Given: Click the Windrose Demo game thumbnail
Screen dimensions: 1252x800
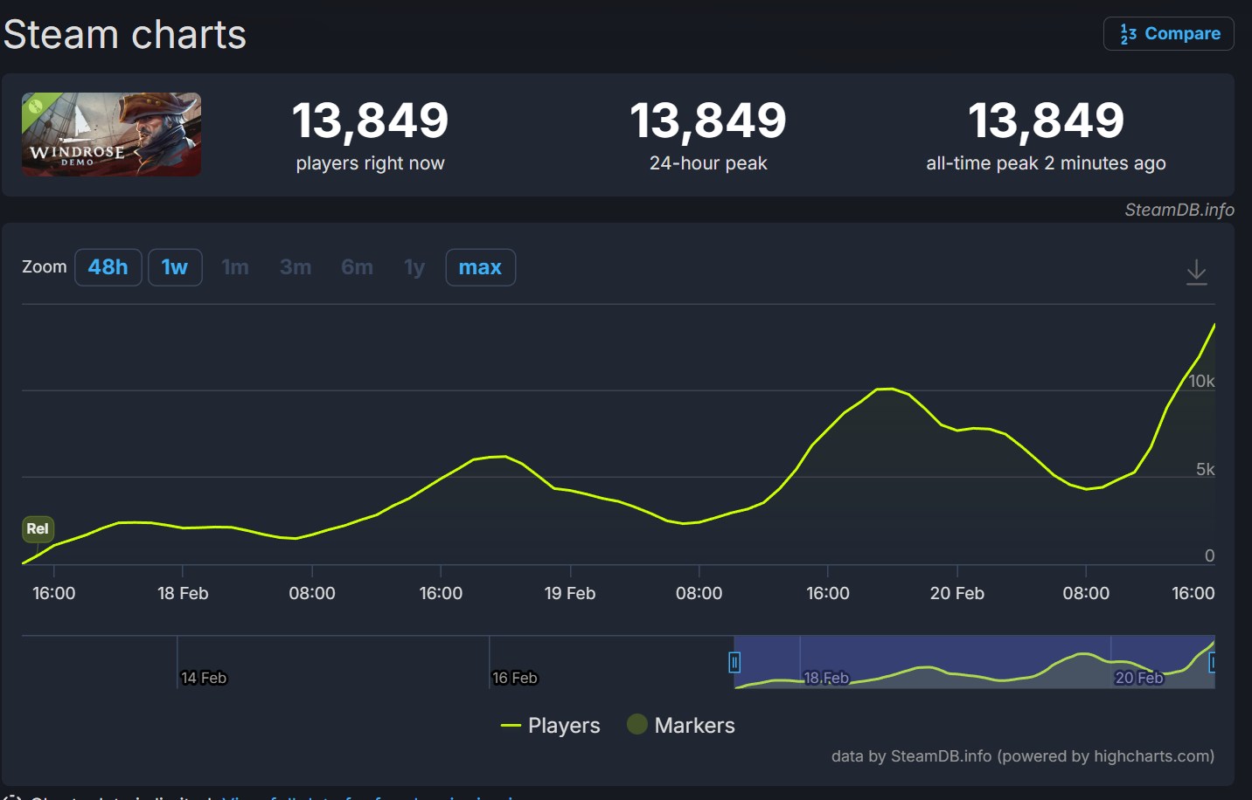Looking at the screenshot, I should coord(111,134).
